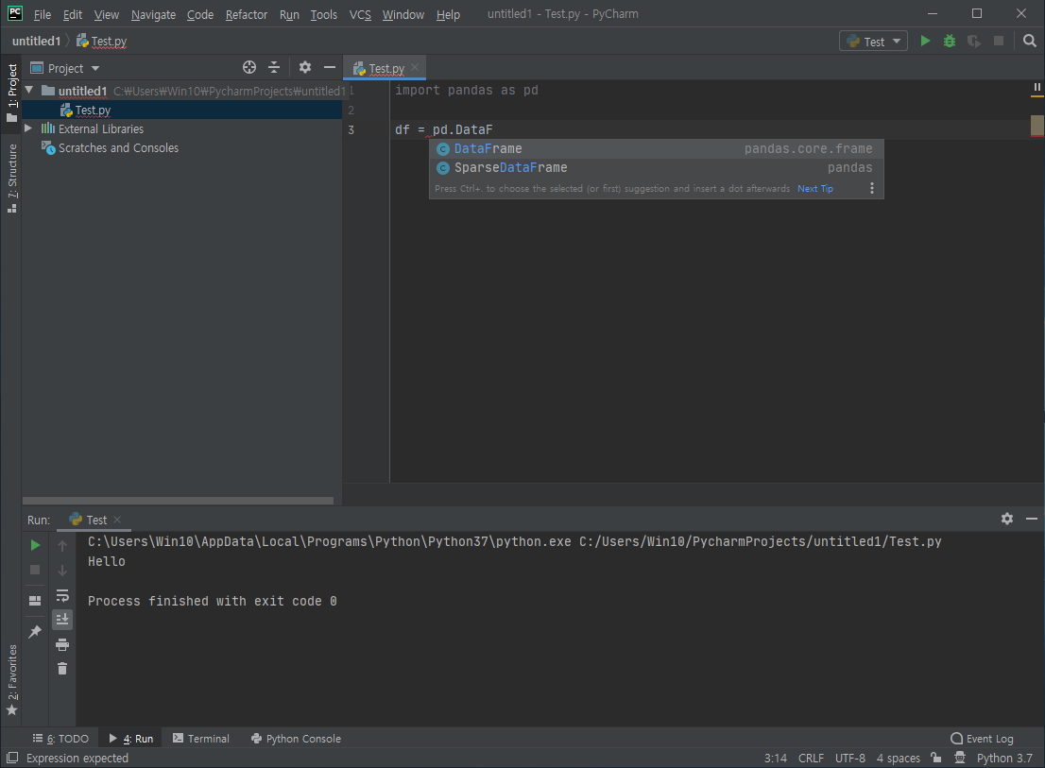Viewport: 1045px width, 768px height.
Task: Click Next Tip link in popup
Action: (x=815, y=189)
